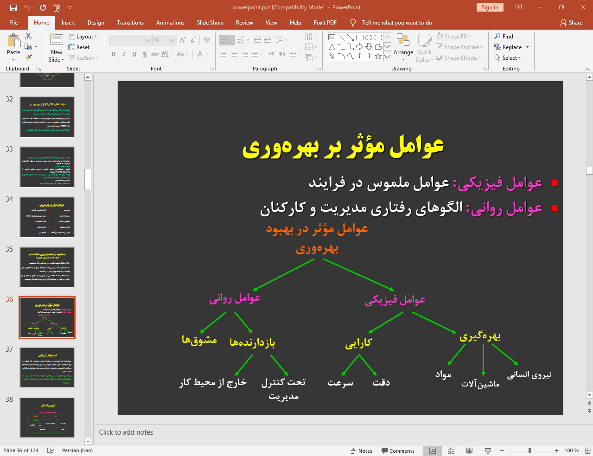Switch to Slide Sorter view

tap(451, 451)
